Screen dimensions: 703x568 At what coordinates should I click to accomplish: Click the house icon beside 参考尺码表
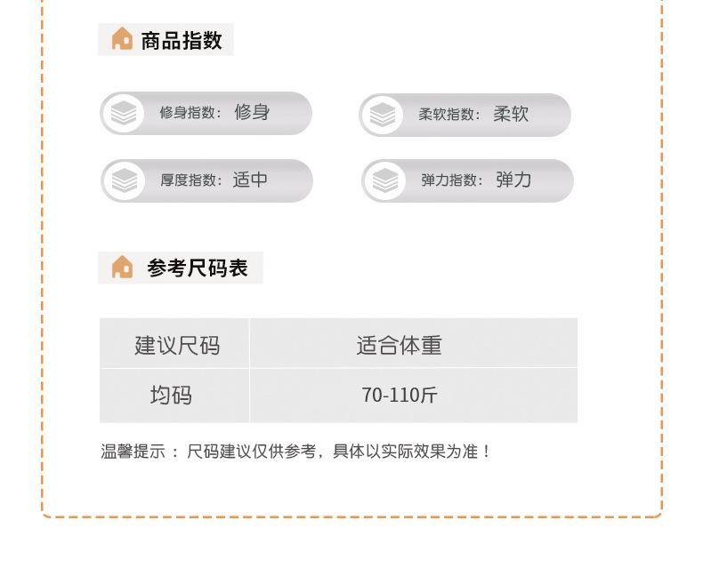123,267
